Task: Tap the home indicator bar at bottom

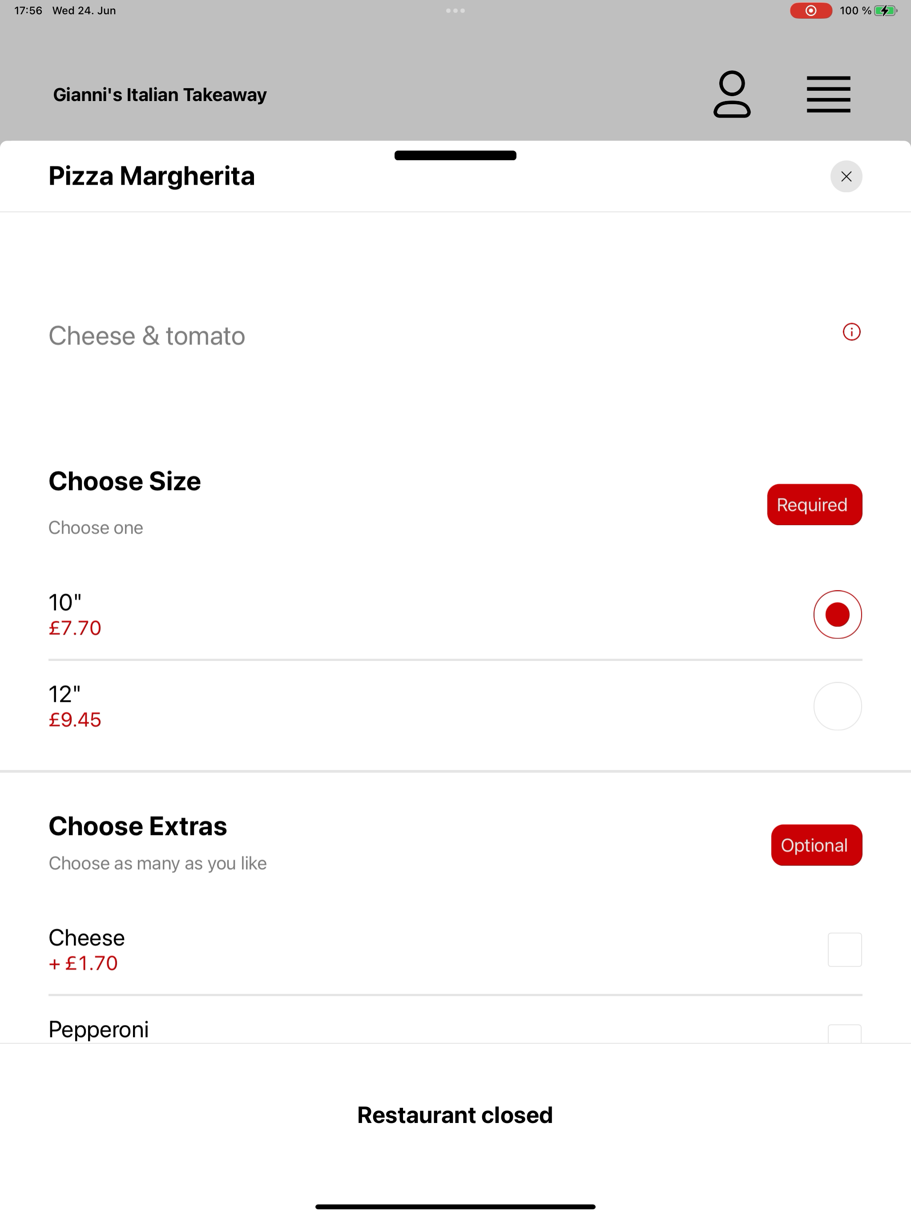Action: (x=455, y=1207)
